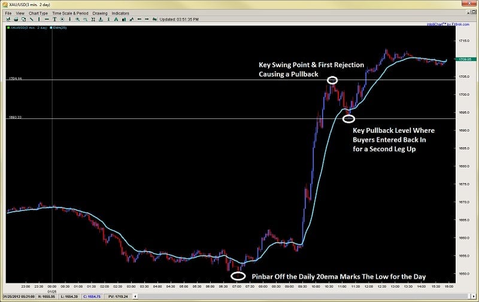This screenshot has height=302, width=479.
Task: Open the View menu
Action: 20,13
